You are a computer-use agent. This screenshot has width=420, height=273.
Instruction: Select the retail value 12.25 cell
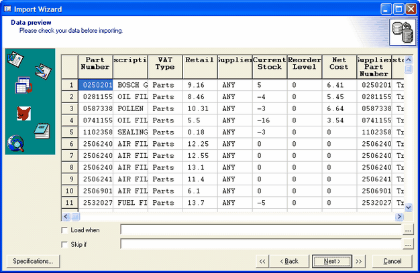pos(200,144)
